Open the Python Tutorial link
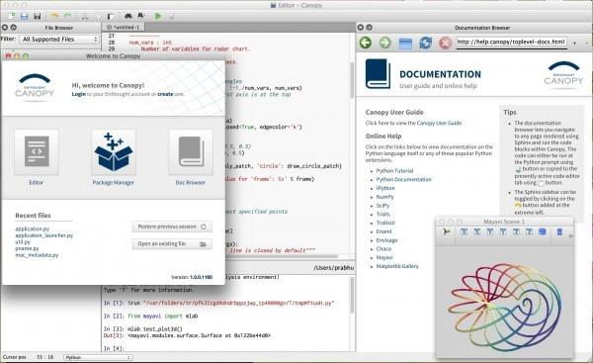The image size is (593, 363). point(394,171)
